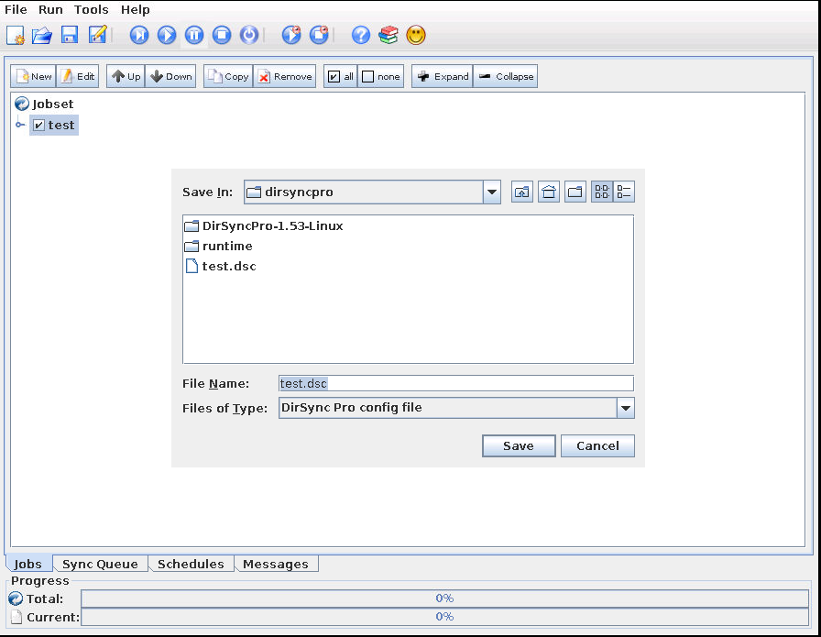This screenshot has height=637, width=821.
Task: Open Files of Type dropdown arrow
Action: click(626, 408)
